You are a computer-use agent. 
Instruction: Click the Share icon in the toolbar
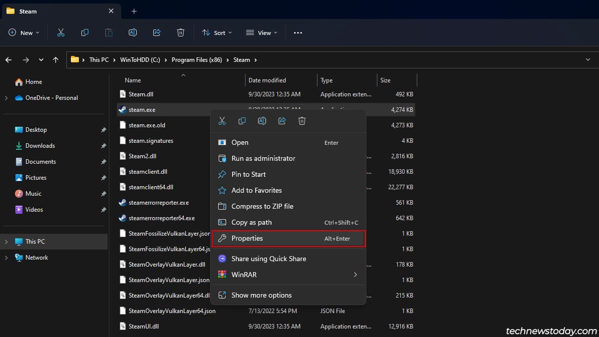[157, 32]
